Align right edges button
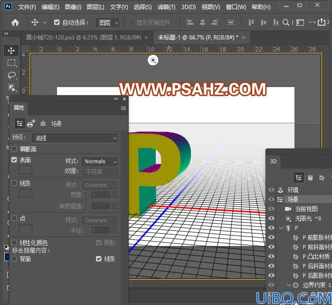The height and width of the screenshot is (305, 332). [215, 22]
